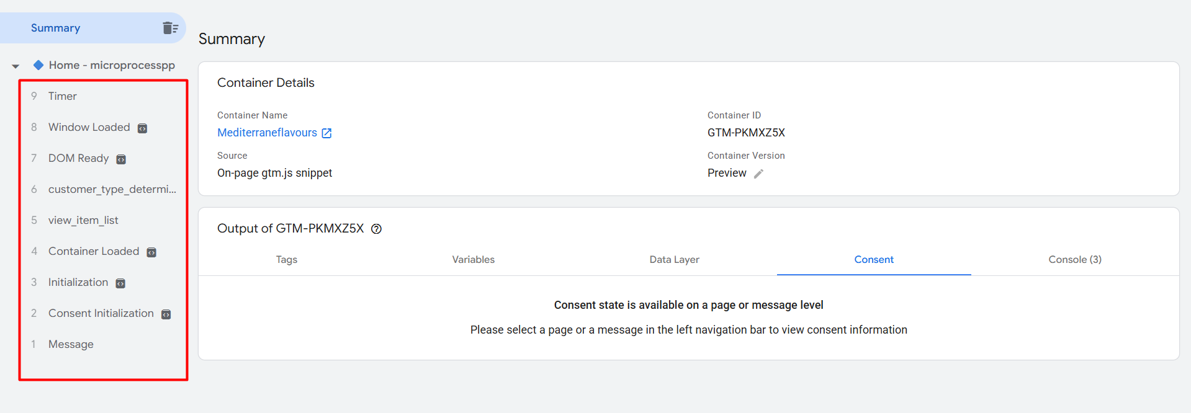This screenshot has width=1191, height=413.
Task: Click the API icon beside Initialization event
Action: pyautogui.click(x=120, y=283)
